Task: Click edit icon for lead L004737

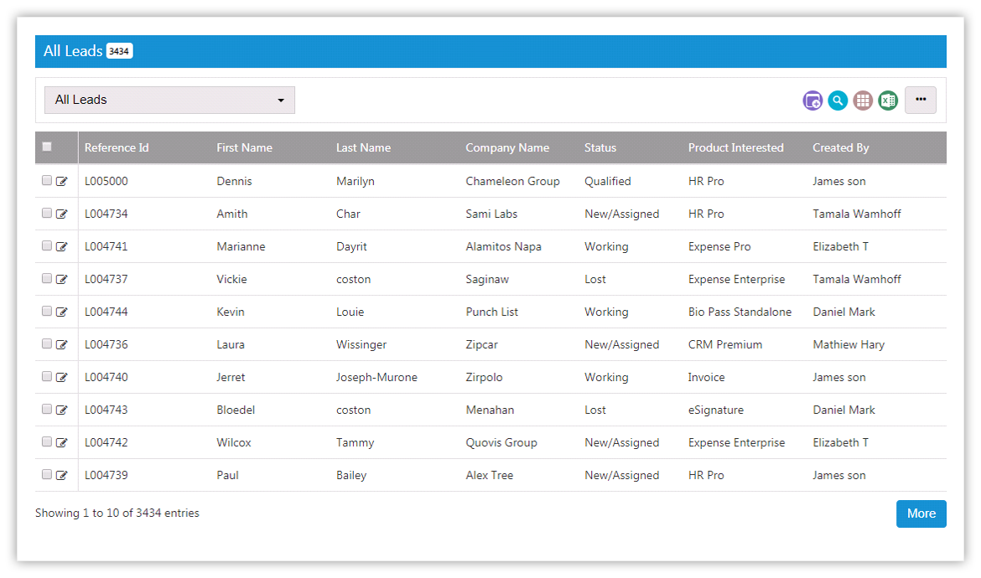Action: [x=62, y=279]
